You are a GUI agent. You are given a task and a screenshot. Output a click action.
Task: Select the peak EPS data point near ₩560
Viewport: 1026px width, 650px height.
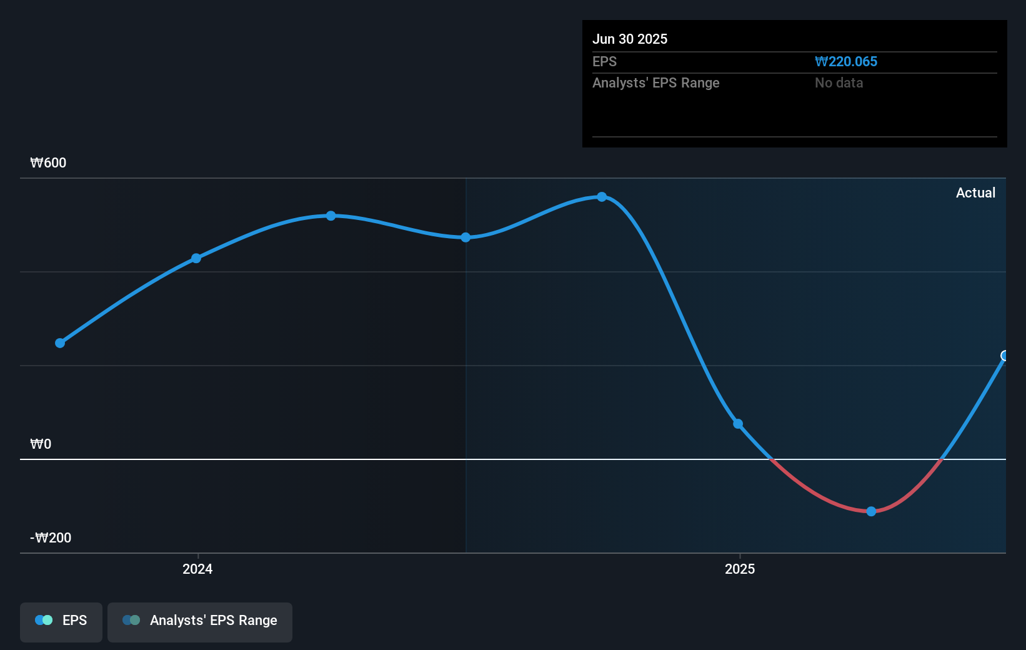(x=602, y=197)
